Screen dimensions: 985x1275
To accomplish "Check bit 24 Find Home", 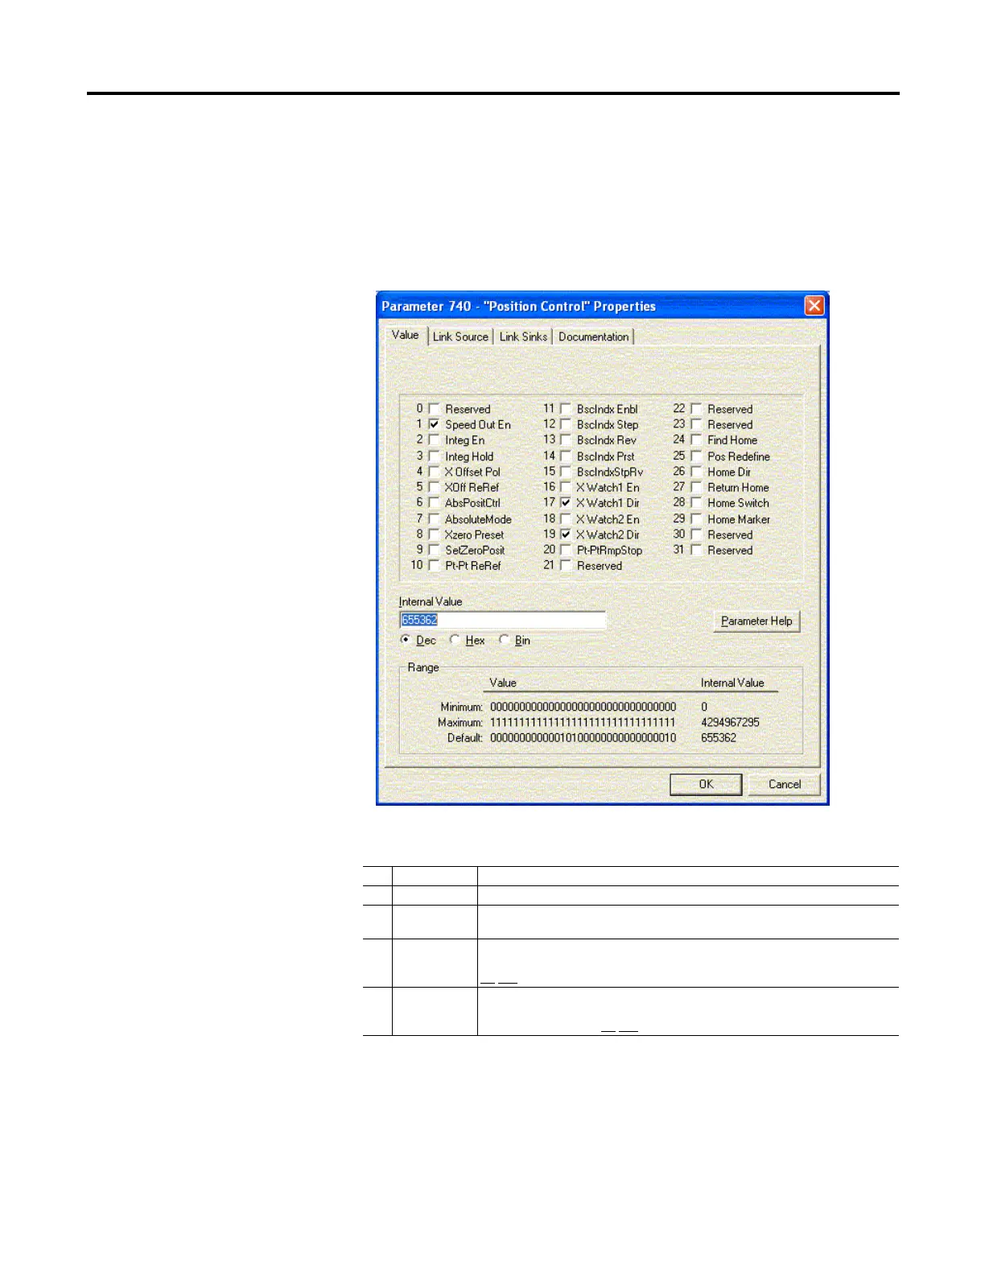I will coord(697,439).
